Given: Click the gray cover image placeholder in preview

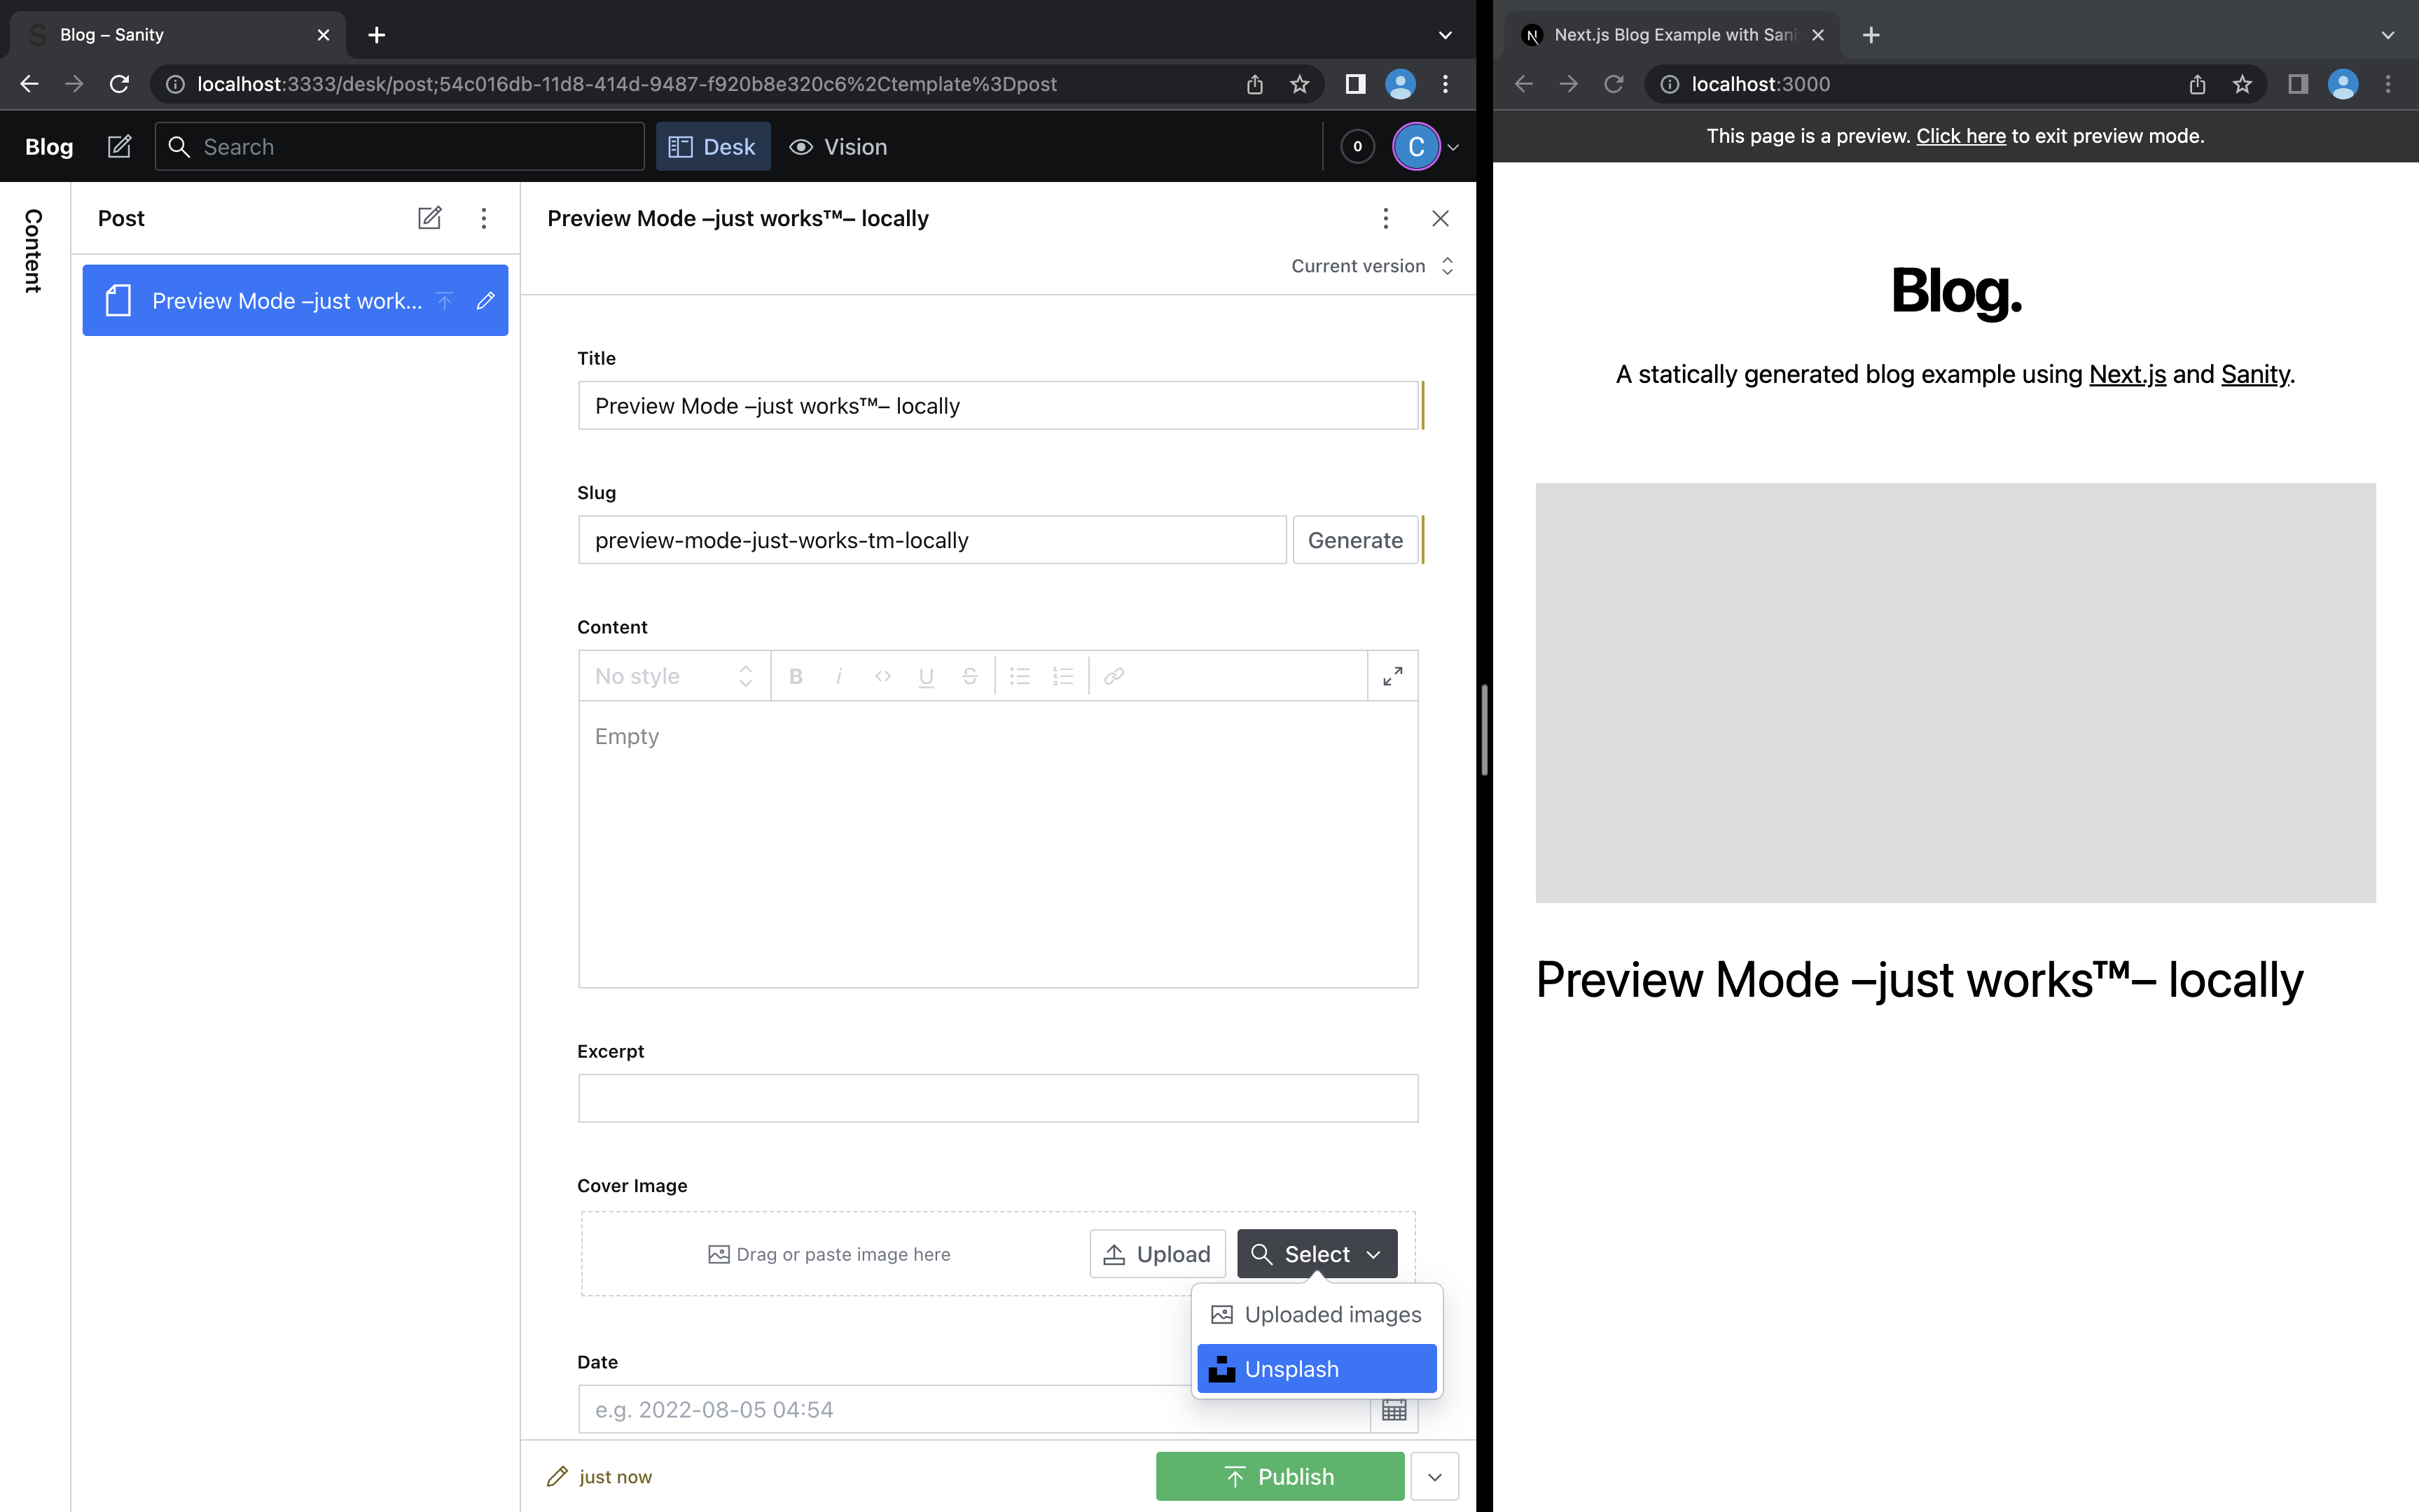Looking at the screenshot, I should click(x=1955, y=693).
